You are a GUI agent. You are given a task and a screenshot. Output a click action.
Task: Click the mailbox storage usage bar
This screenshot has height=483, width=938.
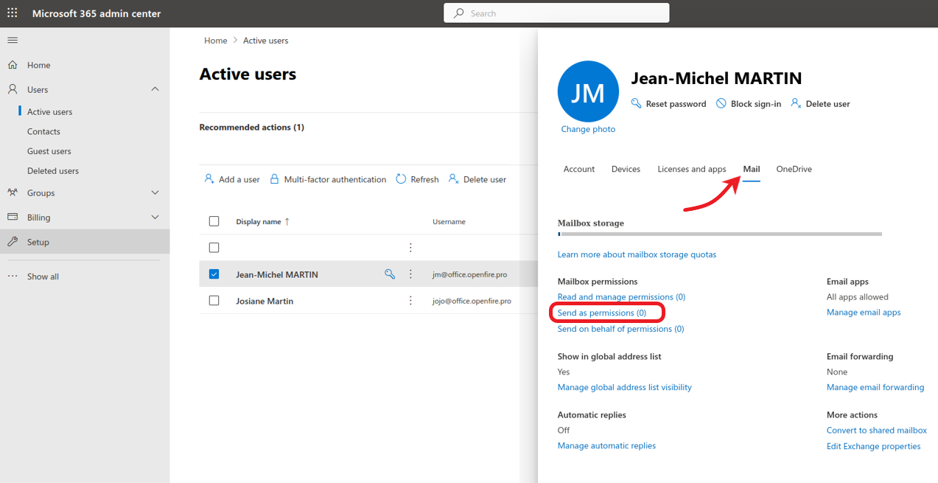click(x=720, y=234)
